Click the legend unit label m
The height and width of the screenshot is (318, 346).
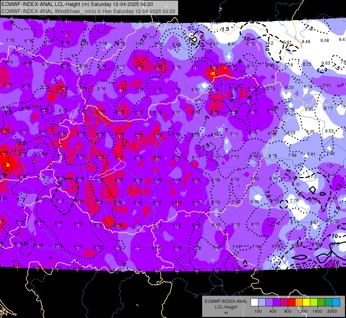click(226, 313)
